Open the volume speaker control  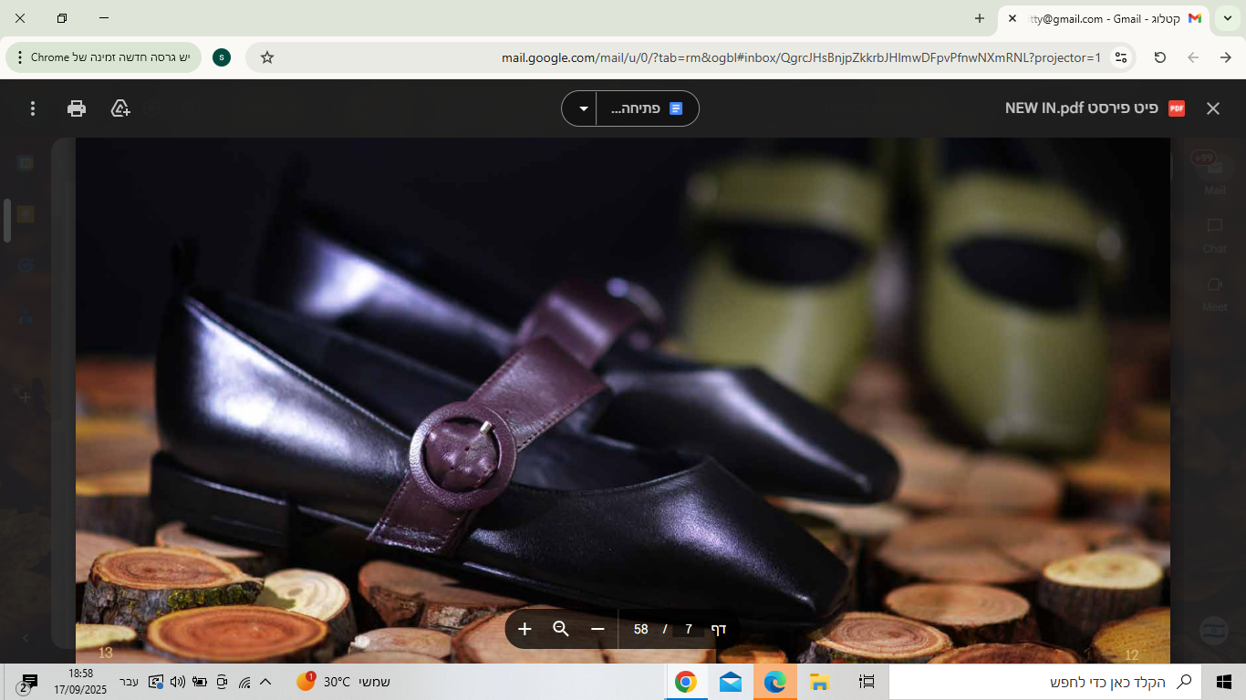click(178, 682)
